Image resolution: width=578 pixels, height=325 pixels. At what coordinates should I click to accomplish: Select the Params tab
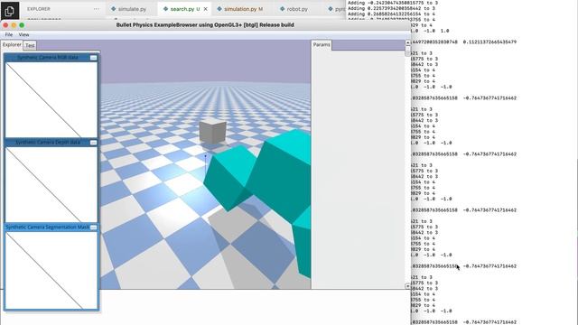coord(322,44)
